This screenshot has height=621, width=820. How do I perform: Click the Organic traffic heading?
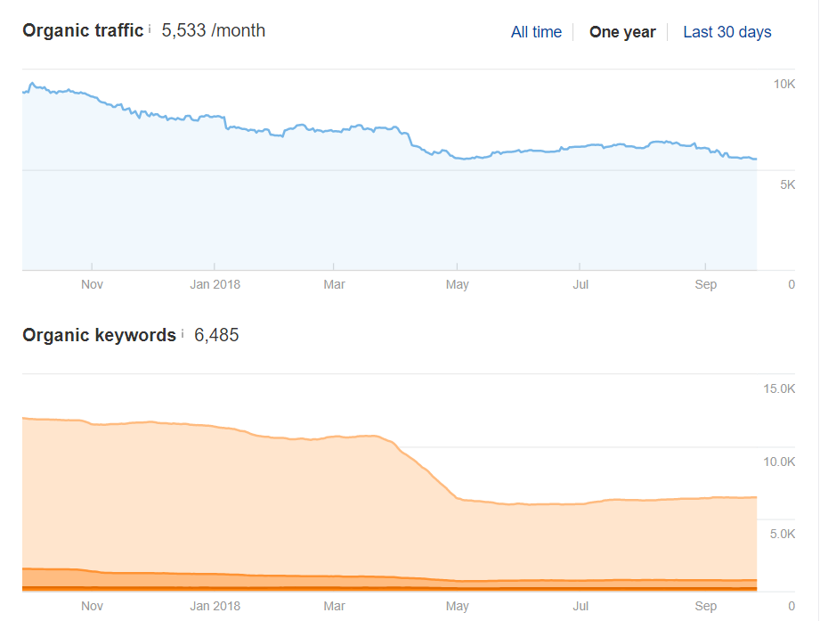click(83, 30)
